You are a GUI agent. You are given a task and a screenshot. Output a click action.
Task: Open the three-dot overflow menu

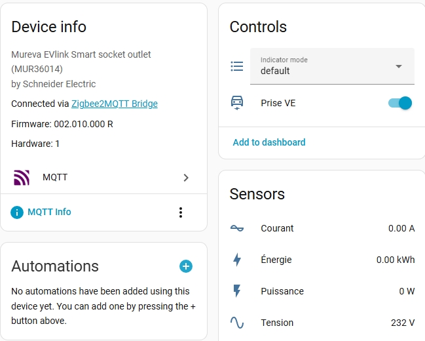click(181, 212)
